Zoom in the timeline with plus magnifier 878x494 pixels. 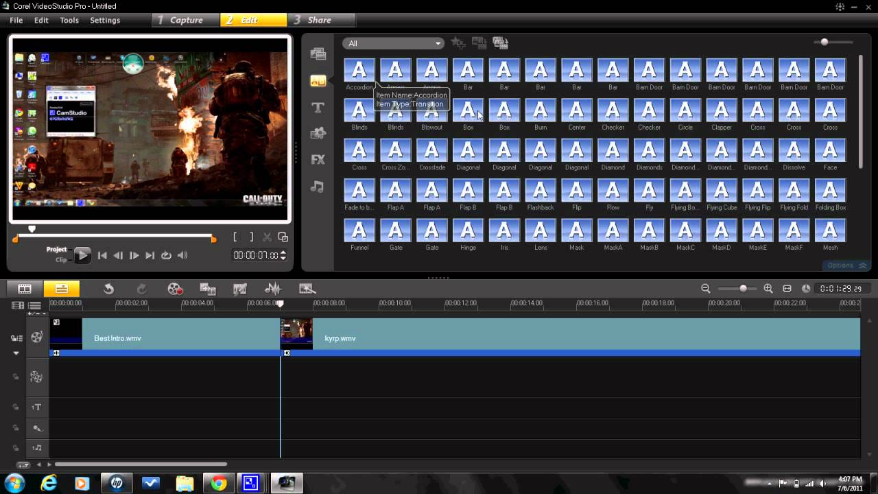(x=768, y=289)
